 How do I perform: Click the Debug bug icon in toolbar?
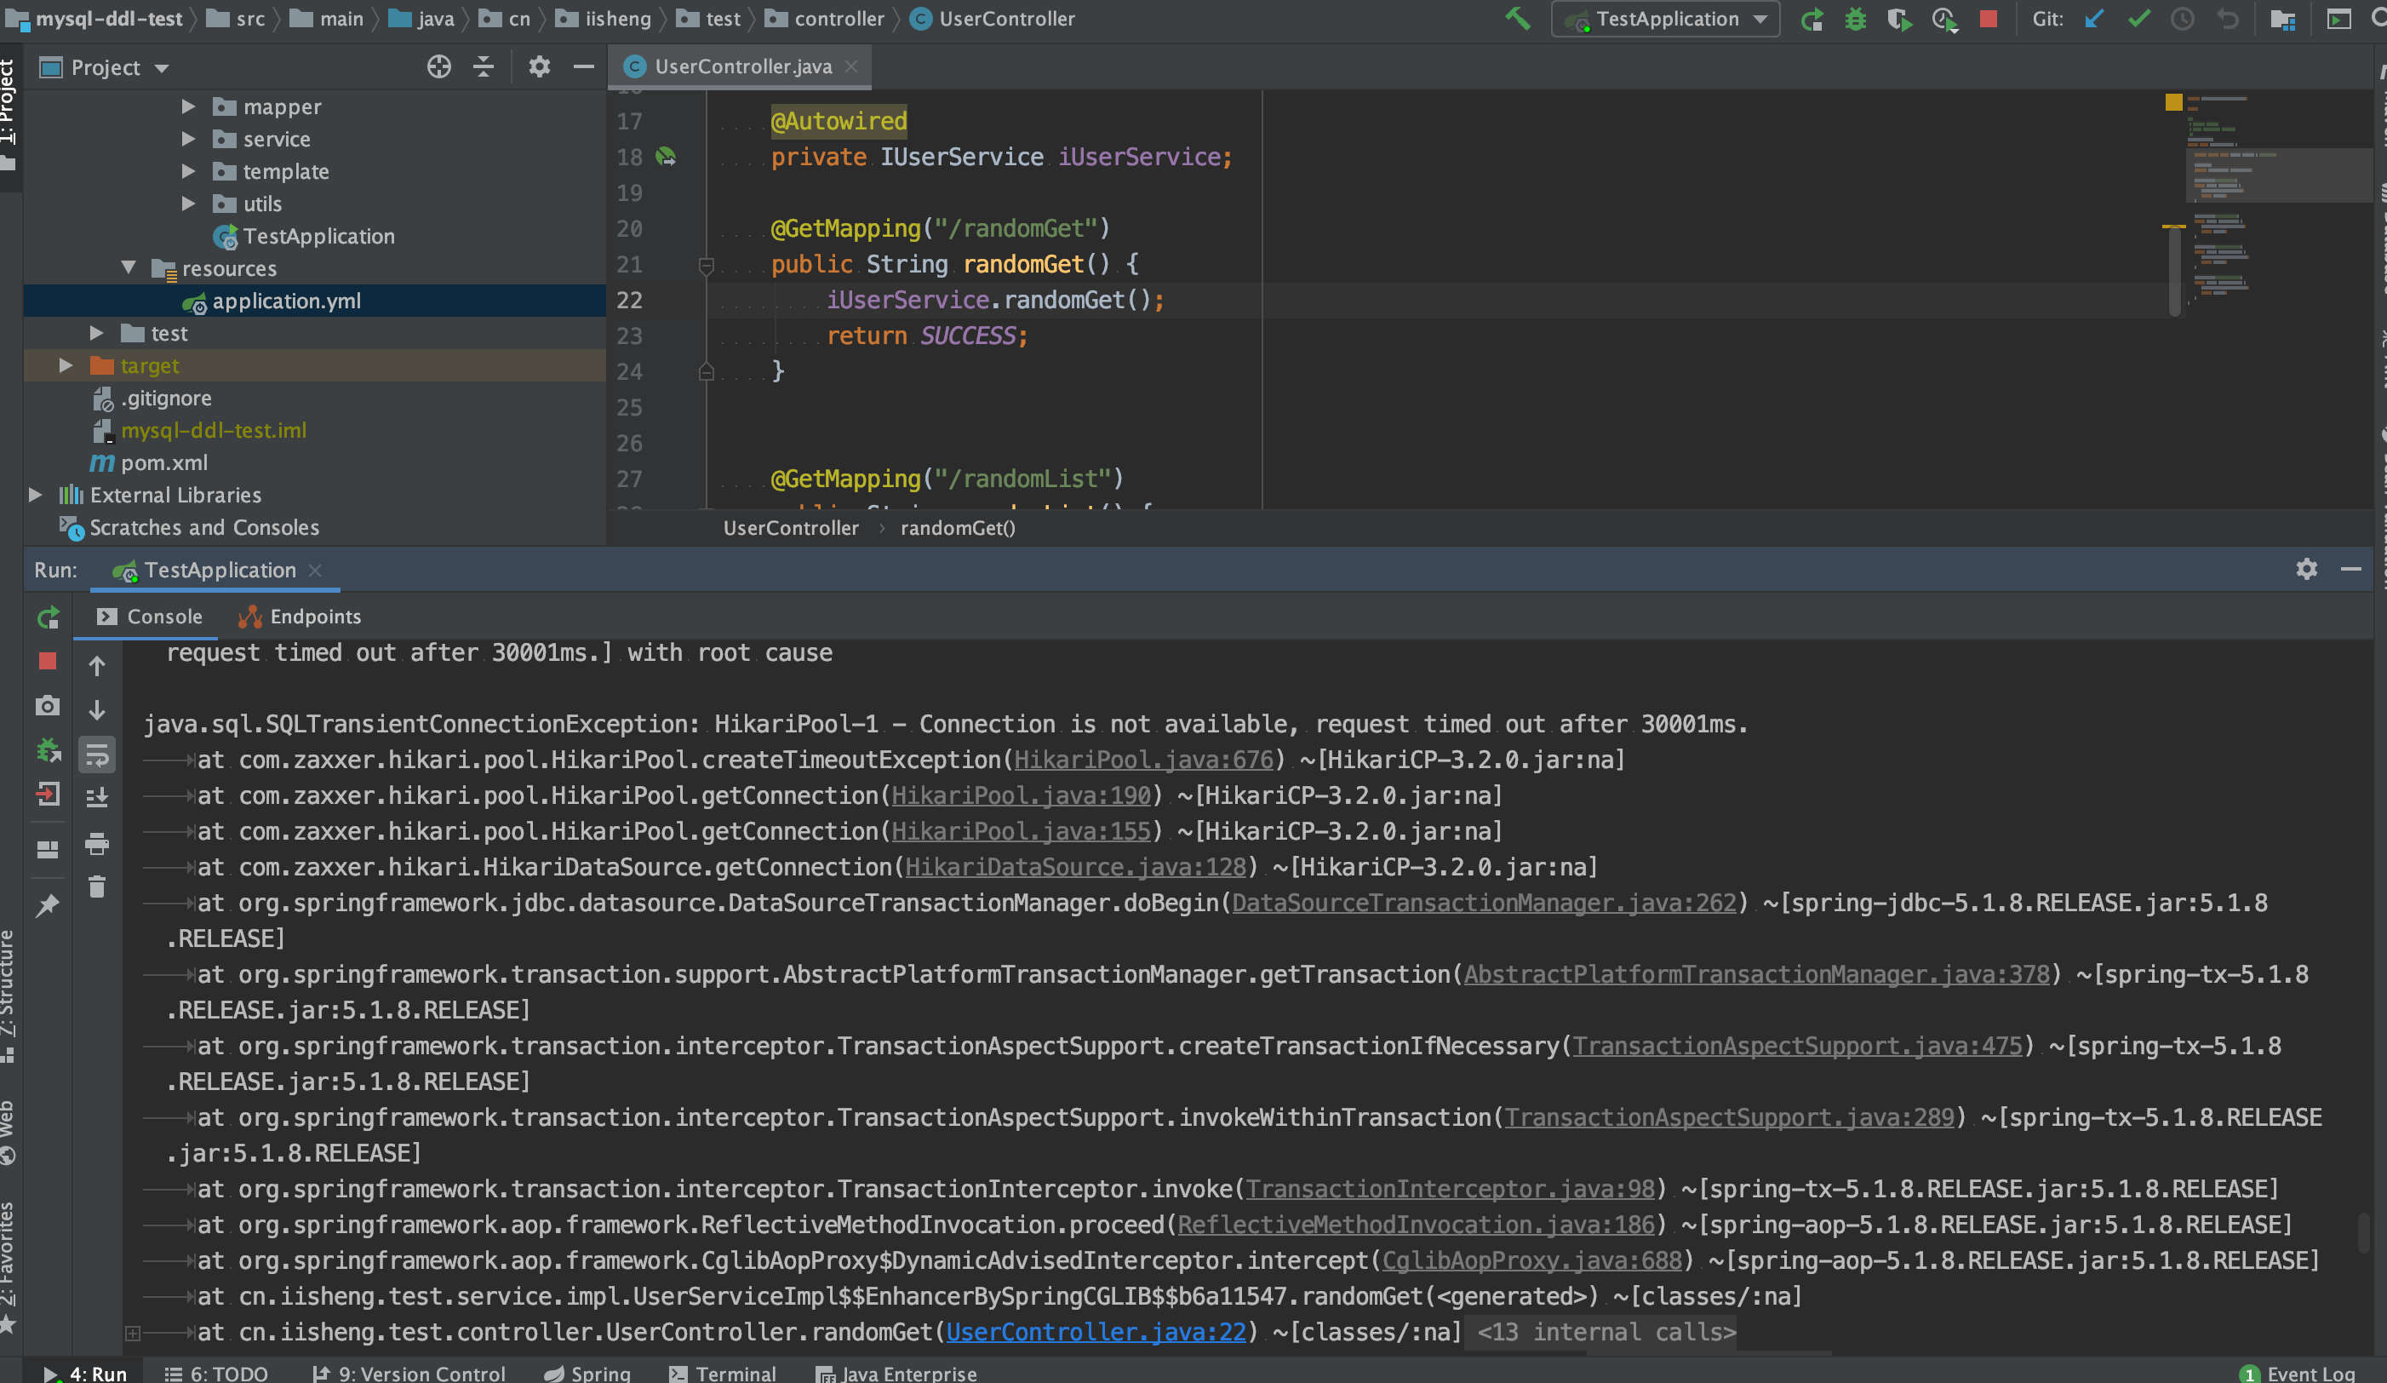point(1855,19)
